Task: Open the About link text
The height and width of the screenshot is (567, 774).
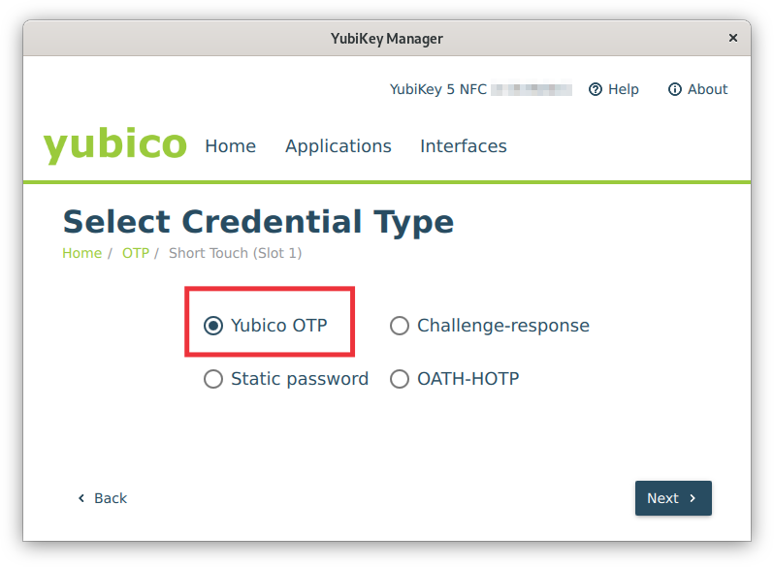Action: click(x=707, y=89)
